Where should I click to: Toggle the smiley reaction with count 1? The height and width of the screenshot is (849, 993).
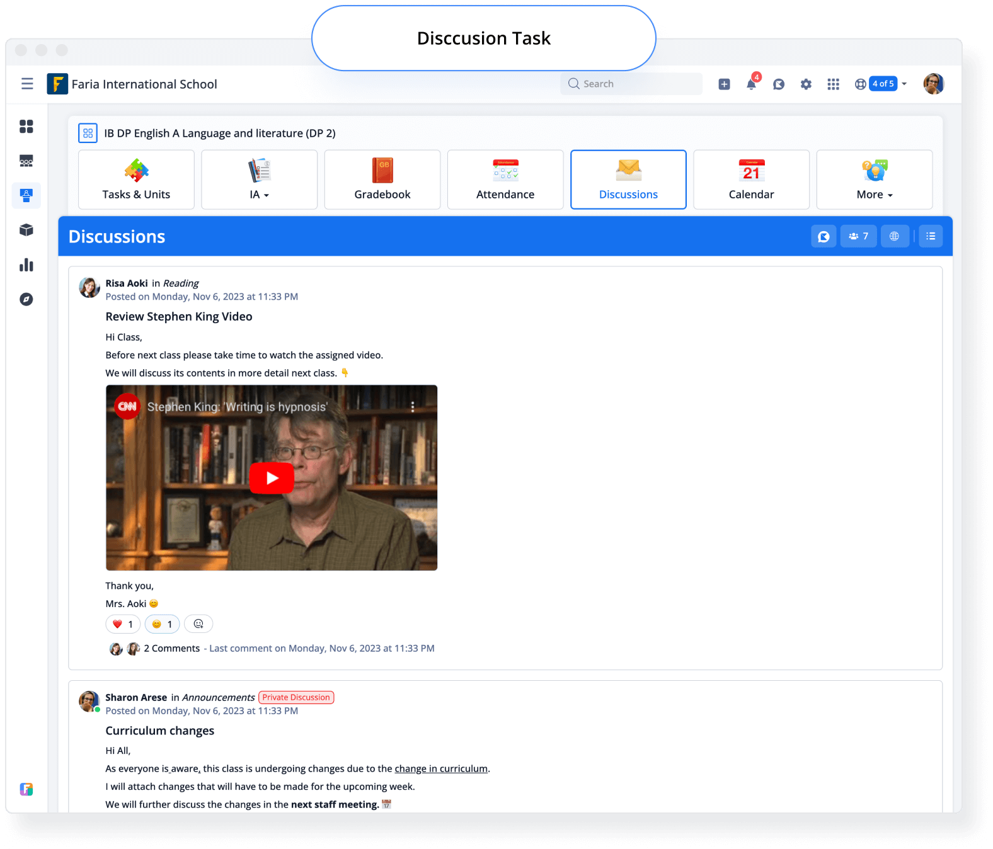(163, 624)
